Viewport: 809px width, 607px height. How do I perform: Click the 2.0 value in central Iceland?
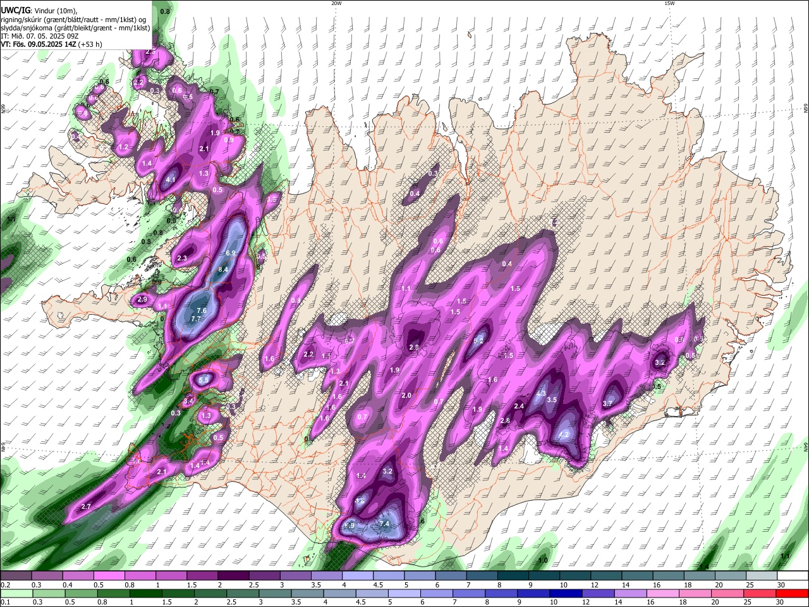click(x=406, y=396)
